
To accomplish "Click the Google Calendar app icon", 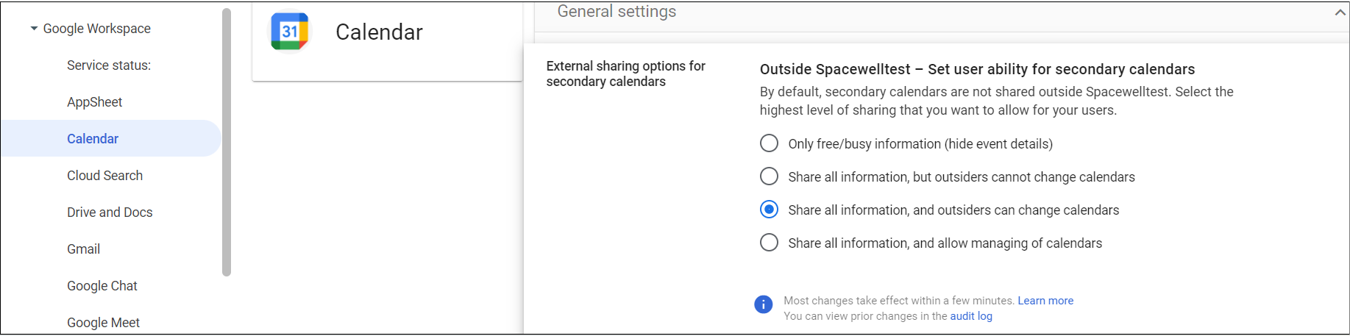I will tap(290, 32).
